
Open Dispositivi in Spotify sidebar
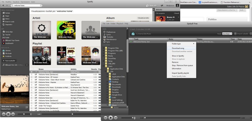coord(7,25)
